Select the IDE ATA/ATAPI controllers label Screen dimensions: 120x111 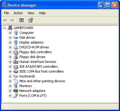[x=39, y=67]
